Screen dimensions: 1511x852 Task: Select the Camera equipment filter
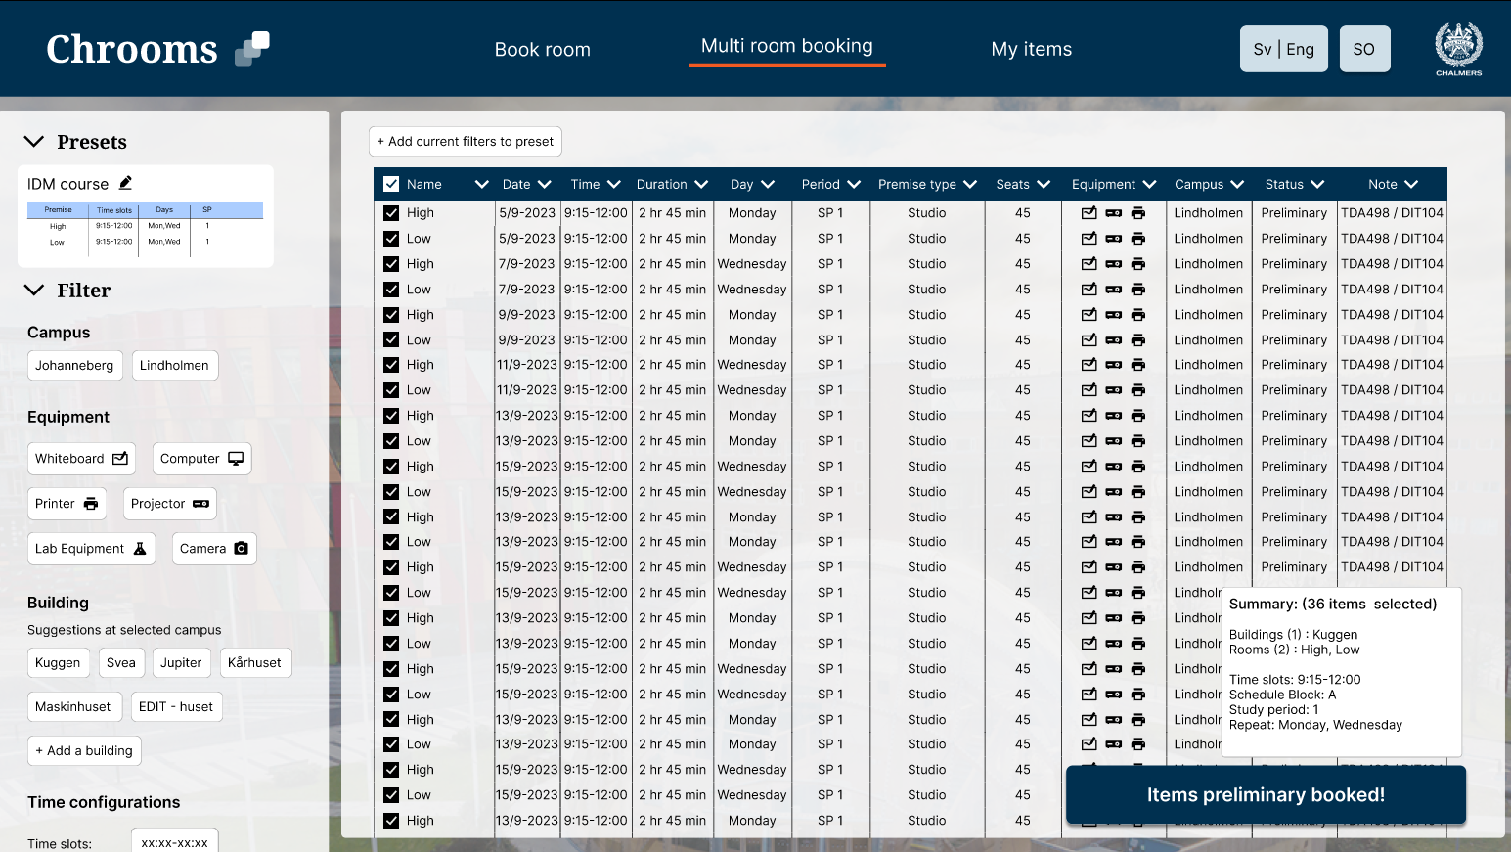point(214,549)
